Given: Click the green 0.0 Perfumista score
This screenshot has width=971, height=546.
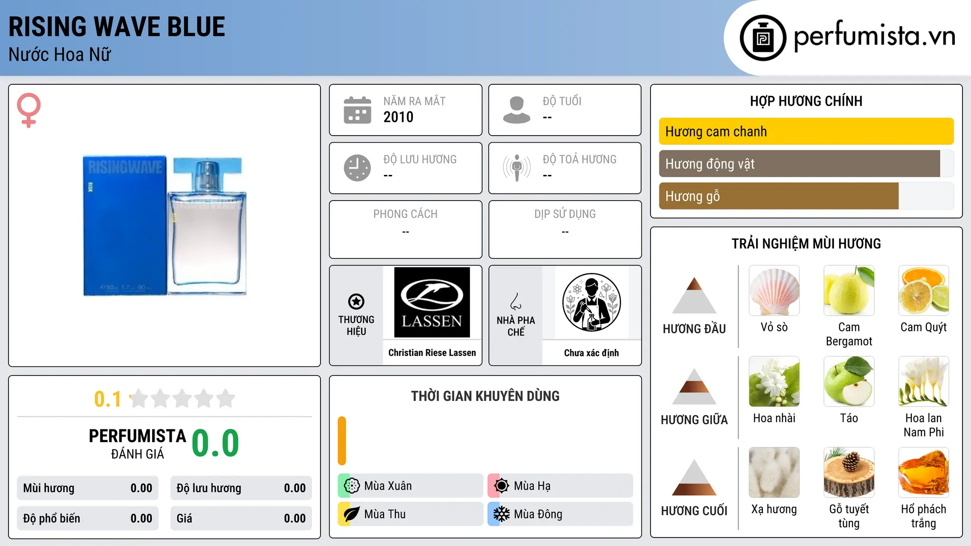Looking at the screenshot, I should point(215,443).
